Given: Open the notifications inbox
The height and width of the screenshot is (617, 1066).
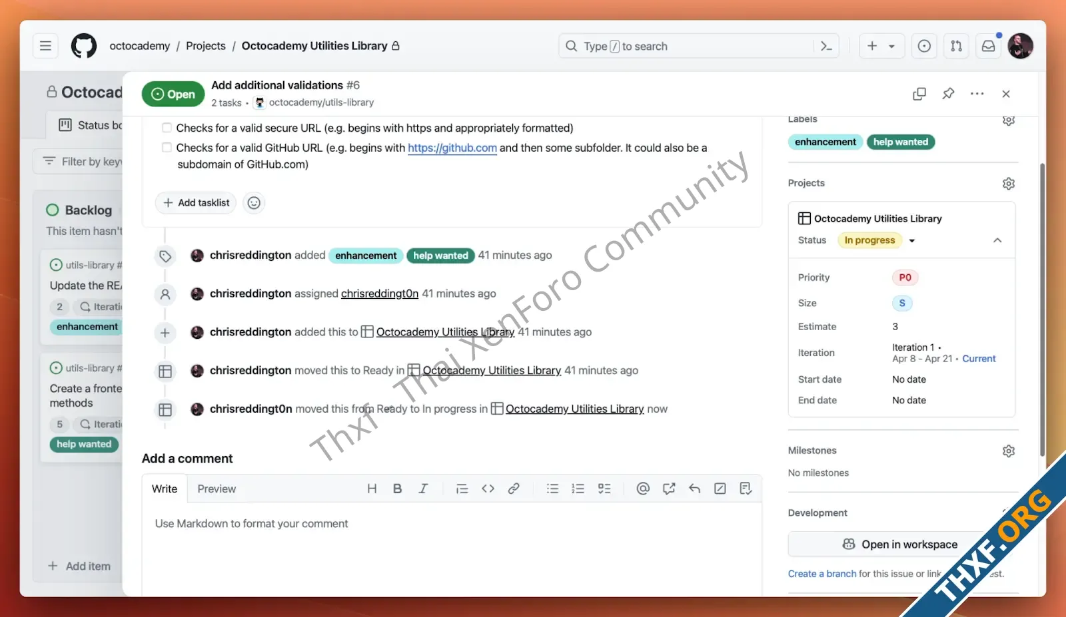Looking at the screenshot, I should point(989,46).
